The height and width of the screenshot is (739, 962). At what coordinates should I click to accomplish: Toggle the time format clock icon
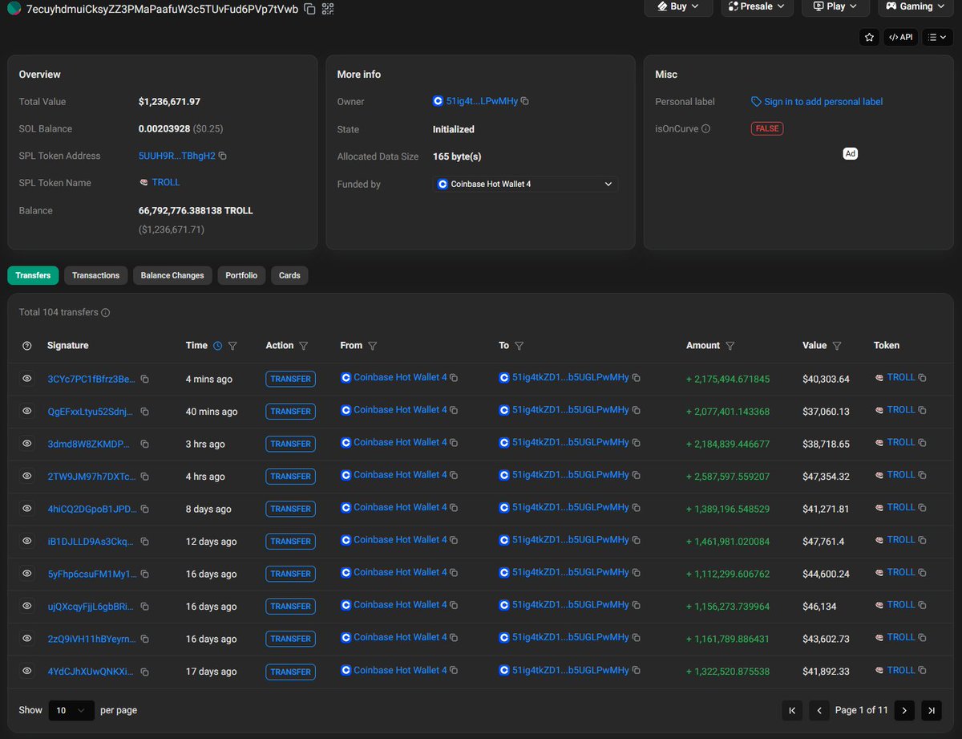(217, 346)
